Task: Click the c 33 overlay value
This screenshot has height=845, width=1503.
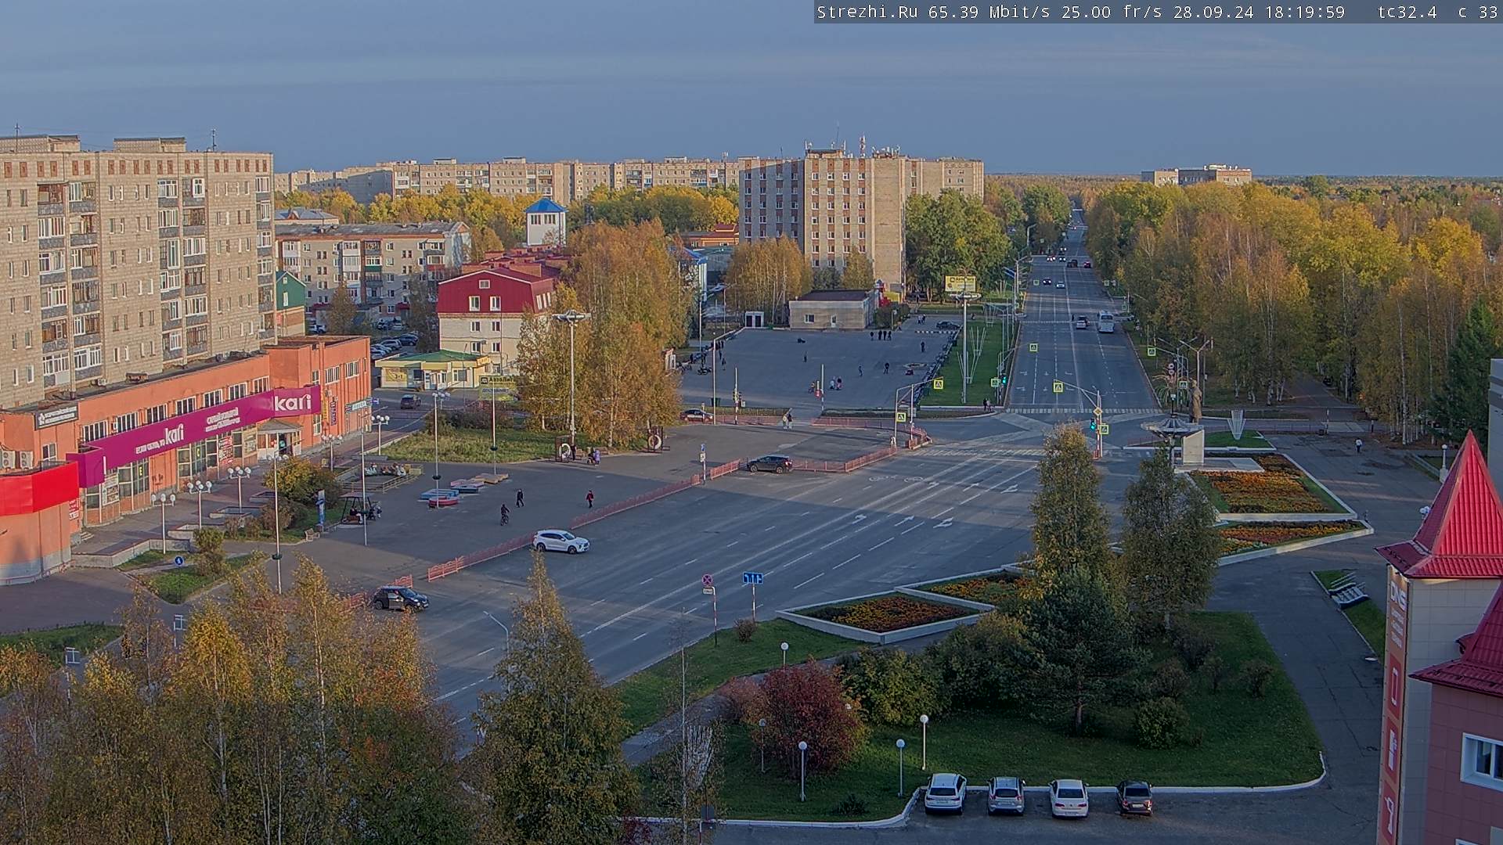Action: (1477, 12)
